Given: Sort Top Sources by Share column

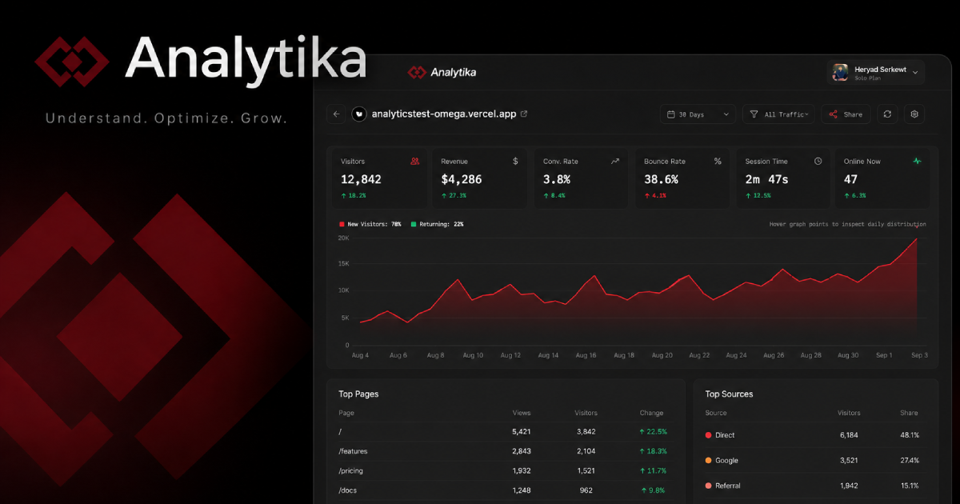Looking at the screenshot, I should click(908, 413).
